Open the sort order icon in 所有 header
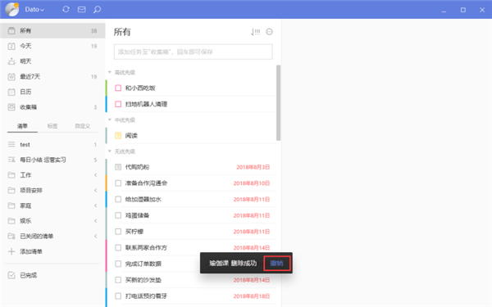The width and height of the screenshot is (492, 307). tap(255, 32)
